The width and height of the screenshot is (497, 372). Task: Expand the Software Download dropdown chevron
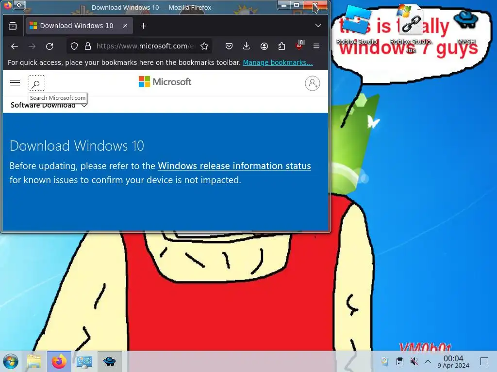84,105
